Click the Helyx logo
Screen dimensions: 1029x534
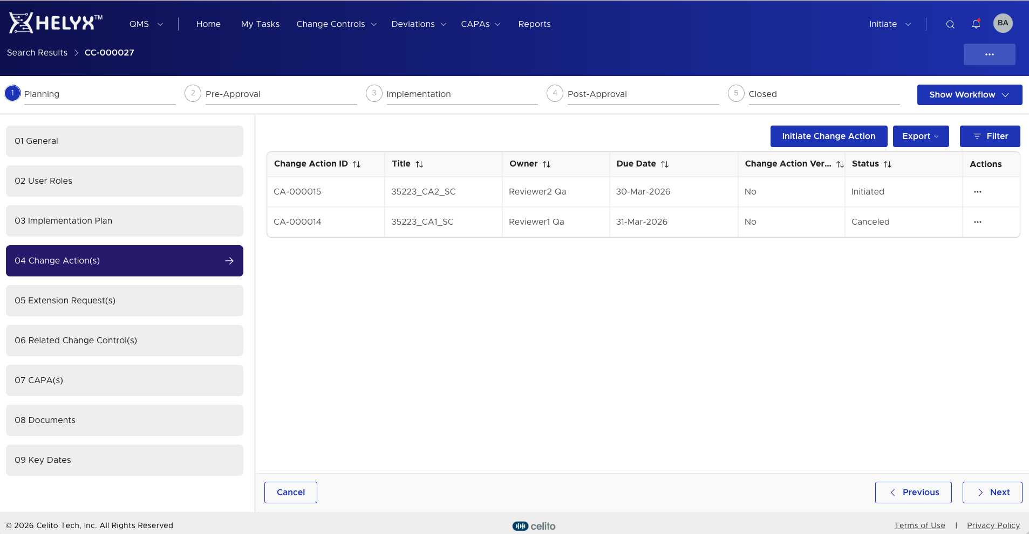pyautogui.click(x=56, y=23)
